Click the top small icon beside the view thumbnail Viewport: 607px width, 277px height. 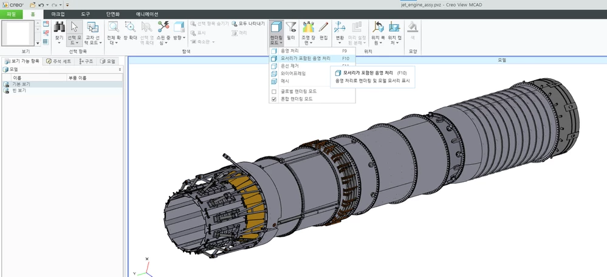point(46,24)
